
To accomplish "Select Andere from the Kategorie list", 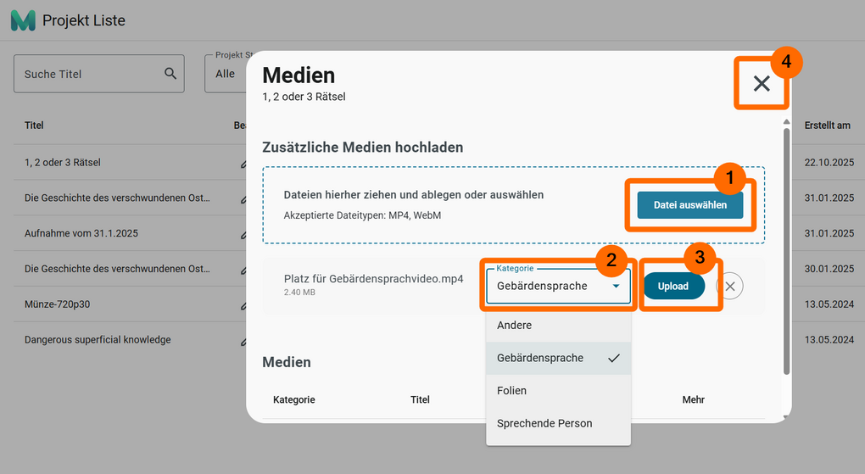I will [515, 326].
